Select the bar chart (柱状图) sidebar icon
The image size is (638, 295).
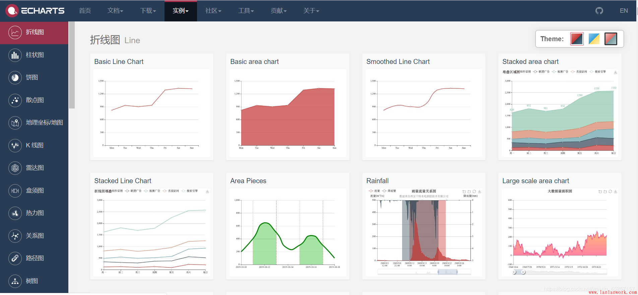pyautogui.click(x=15, y=55)
